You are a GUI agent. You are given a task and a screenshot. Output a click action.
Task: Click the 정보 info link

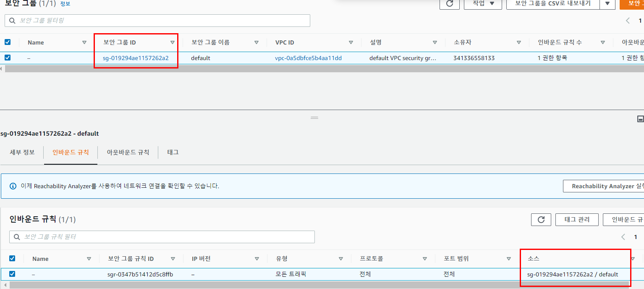pyautogui.click(x=65, y=4)
